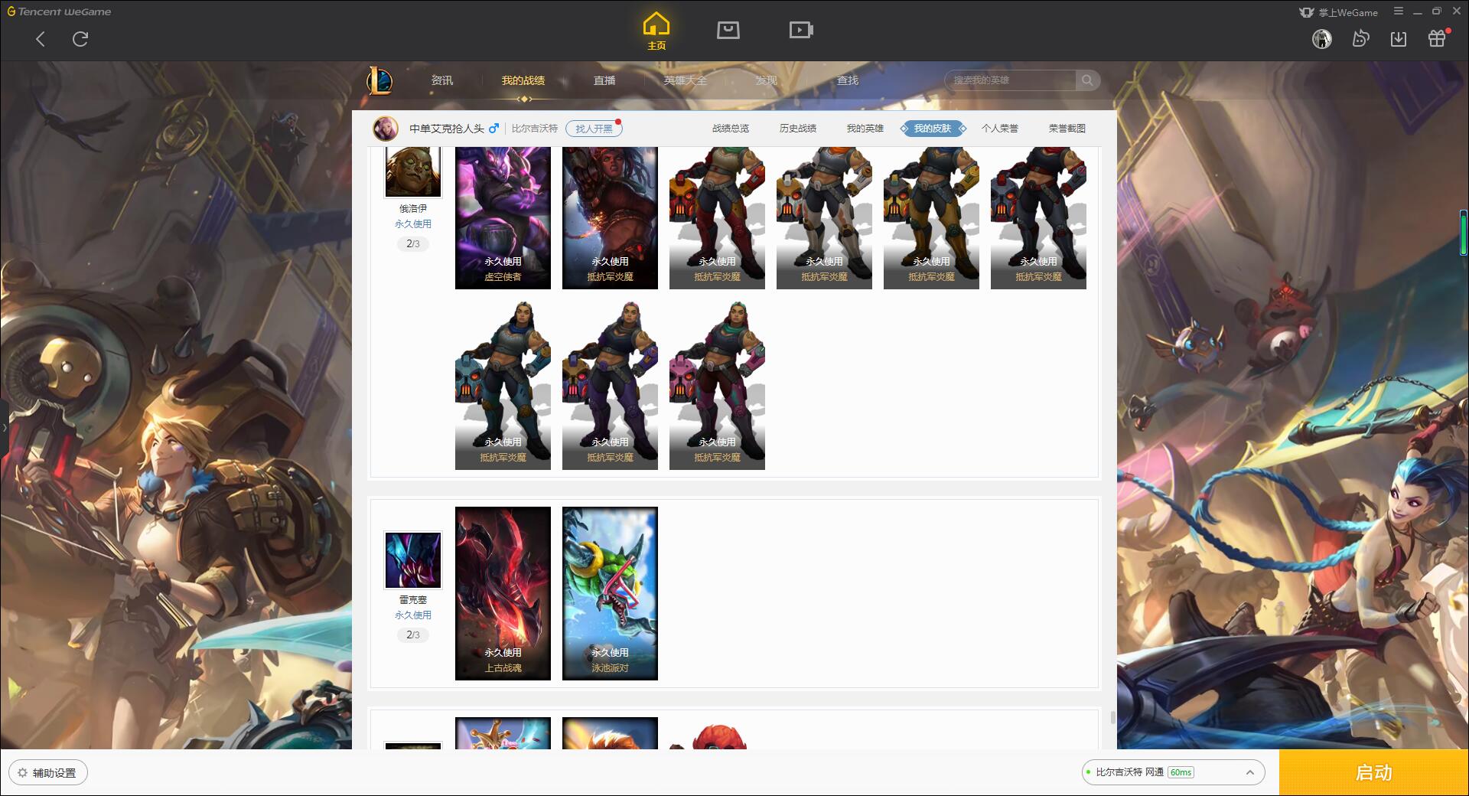Select the red 抵抗军炎魔 chroma thumbnail
The image size is (1469, 796).
coord(717,218)
